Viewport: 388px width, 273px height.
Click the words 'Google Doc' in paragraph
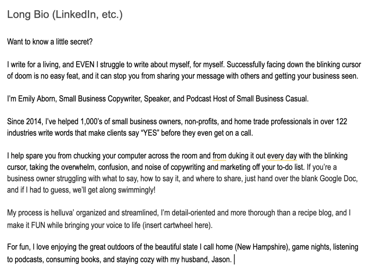click(x=338, y=179)
